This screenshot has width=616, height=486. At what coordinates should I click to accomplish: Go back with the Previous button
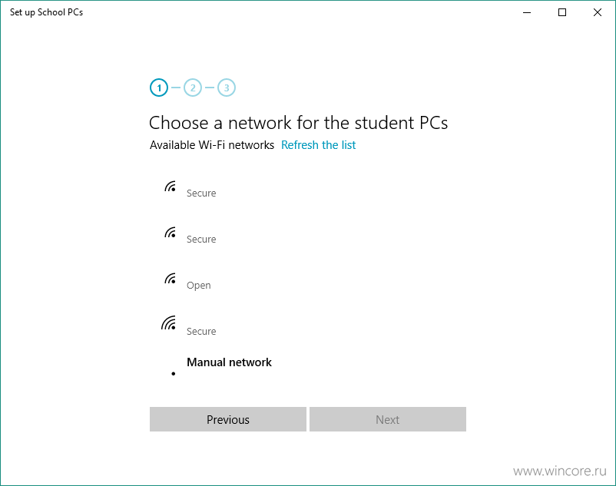point(228,419)
